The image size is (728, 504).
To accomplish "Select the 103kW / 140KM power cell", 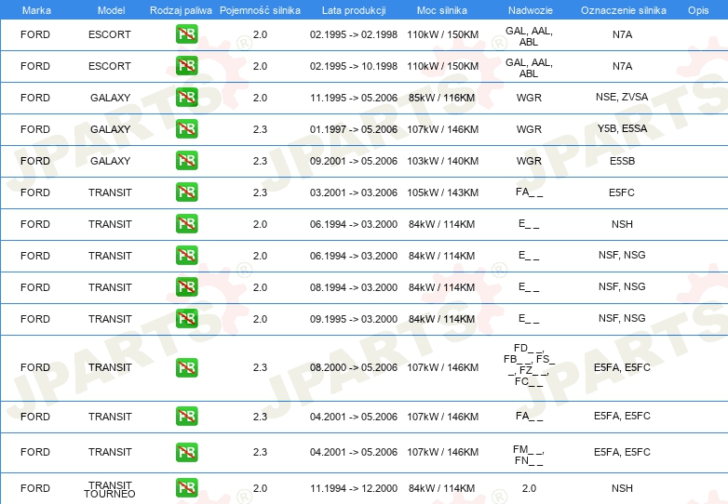I will coord(443,161).
